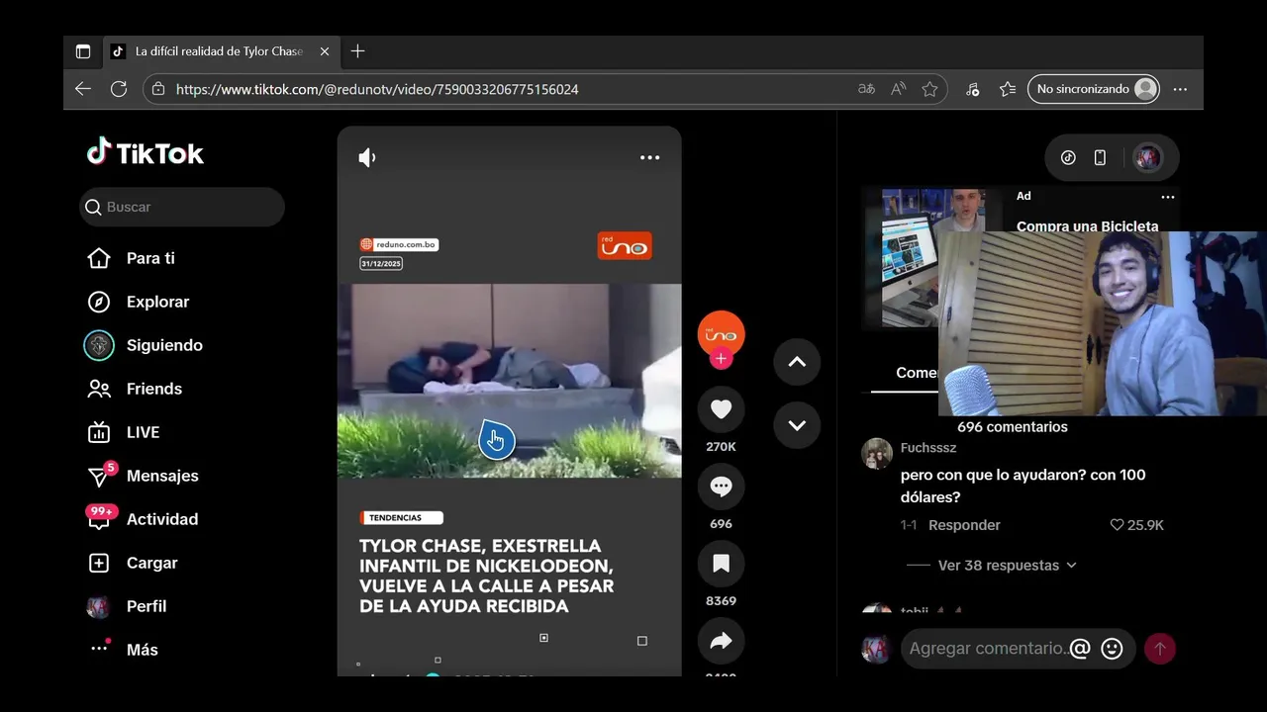This screenshot has width=1267, height=712.
Task: Open browser settings and more menu
Action: click(x=1180, y=89)
